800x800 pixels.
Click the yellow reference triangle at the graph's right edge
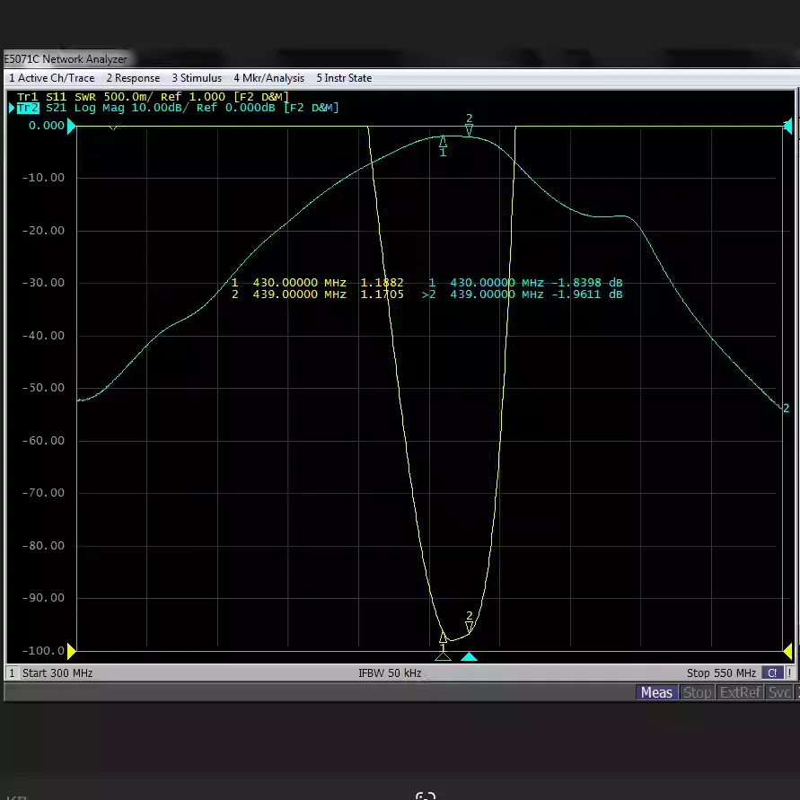(788, 651)
